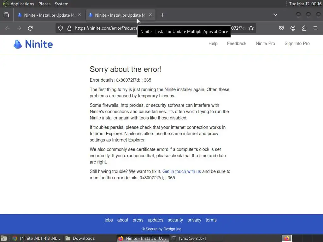Bookmark this page with the star
Viewport: 323px width, 242px height.
click(x=251, y=28)
